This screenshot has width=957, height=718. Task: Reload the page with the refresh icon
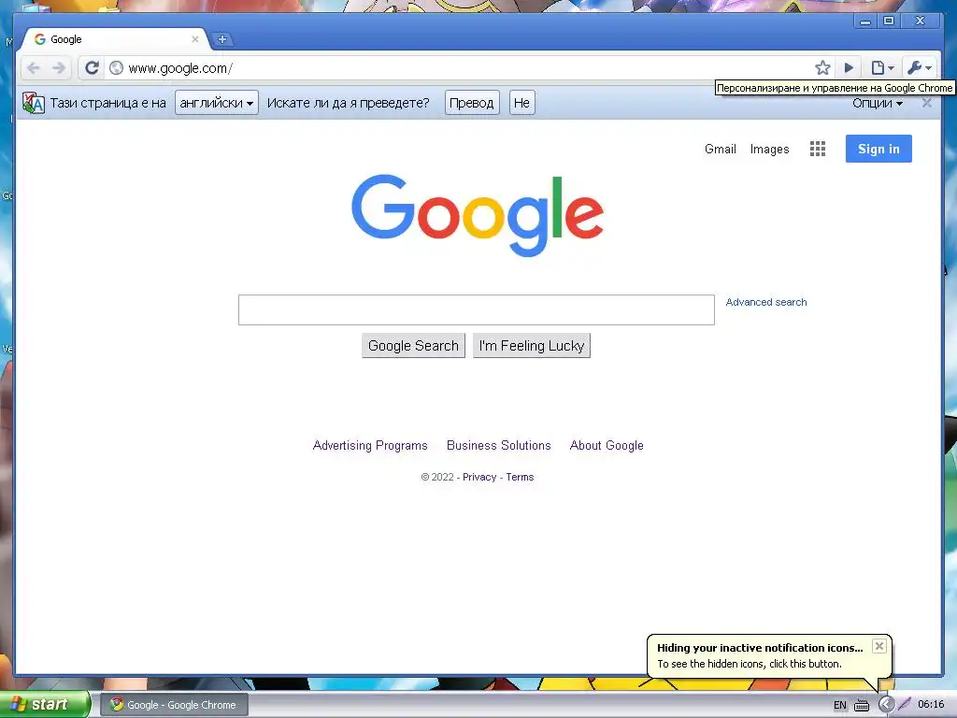coord(92,67)
